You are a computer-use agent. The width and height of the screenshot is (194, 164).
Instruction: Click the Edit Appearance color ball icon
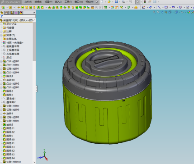click(189, 12)
